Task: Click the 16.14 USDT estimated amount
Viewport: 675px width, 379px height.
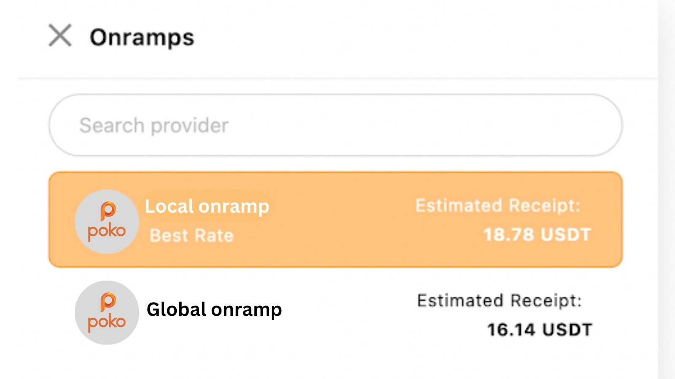Action: click(540, 330)
